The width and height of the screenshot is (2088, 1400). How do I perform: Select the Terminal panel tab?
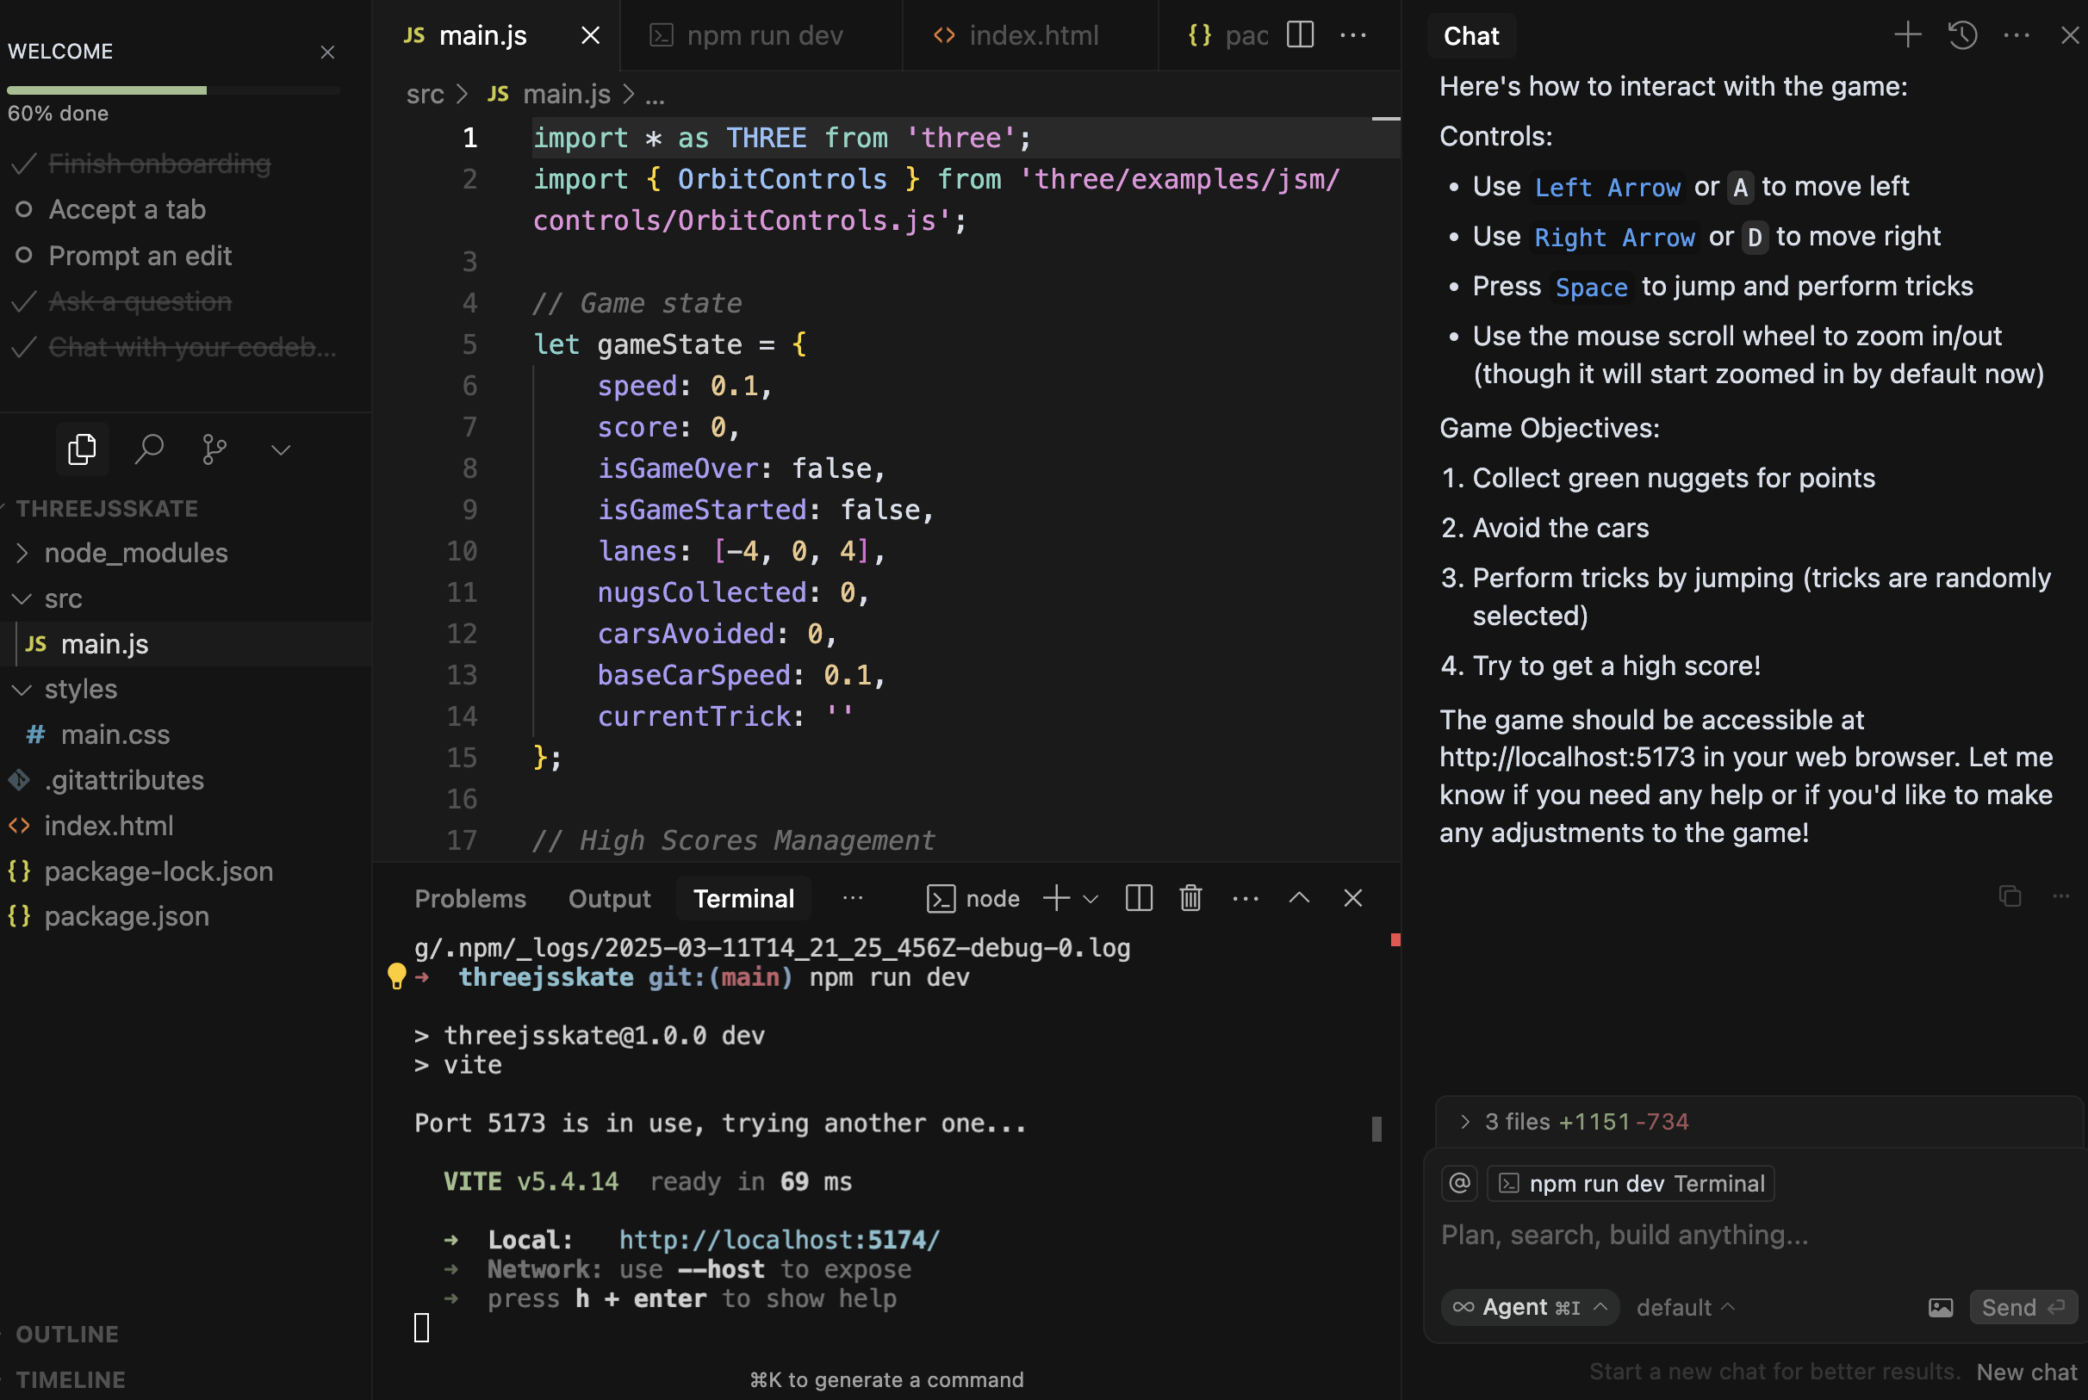point(743,898)
